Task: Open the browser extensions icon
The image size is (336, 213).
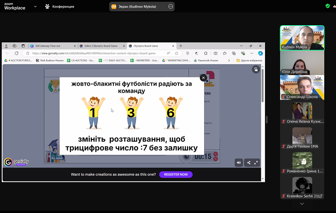Action: click(206, 53)
